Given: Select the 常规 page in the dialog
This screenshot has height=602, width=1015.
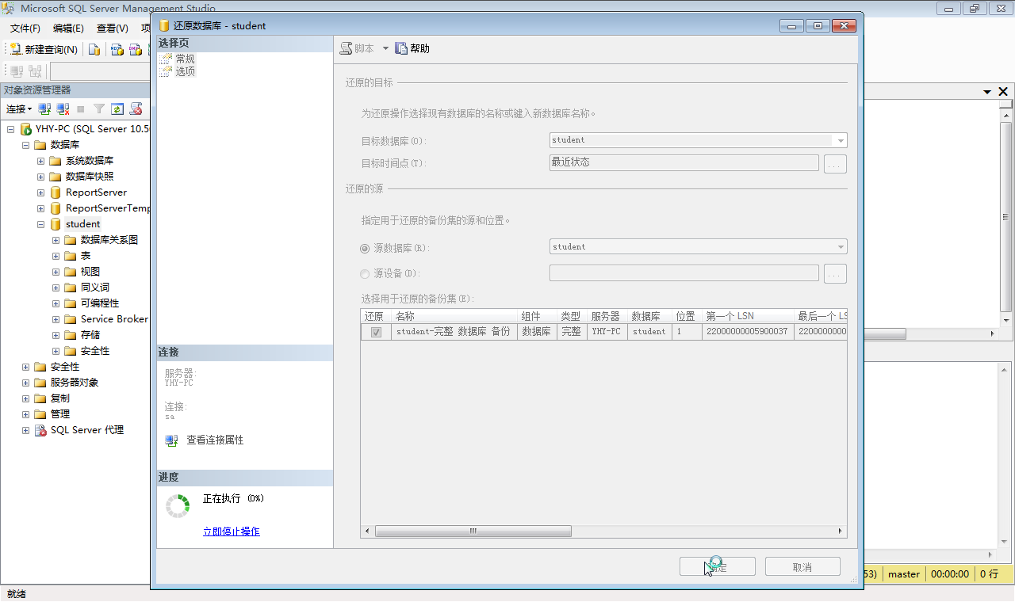Looking at the screenshot, I should pos(185,59).
